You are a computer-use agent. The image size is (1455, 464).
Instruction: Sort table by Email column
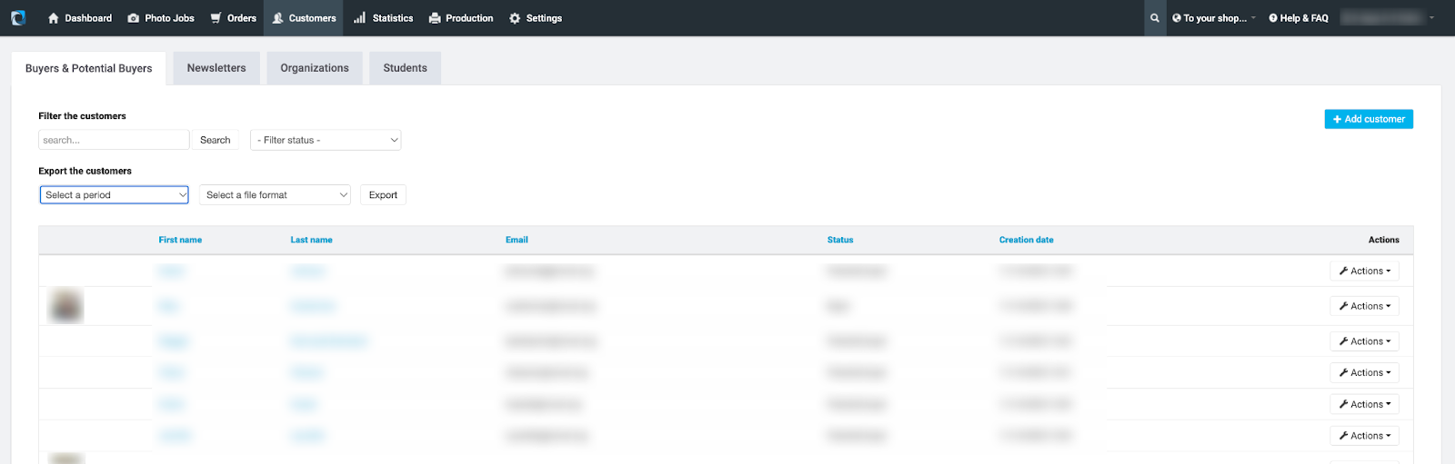(517, 240)
